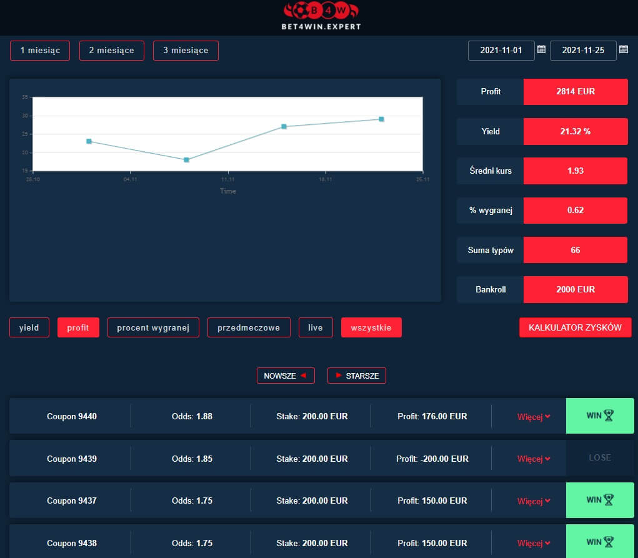This screenshot has width=638, height=558.
Task: Click the left arrow on NOWSZE
Action: [x=303, y=376]
